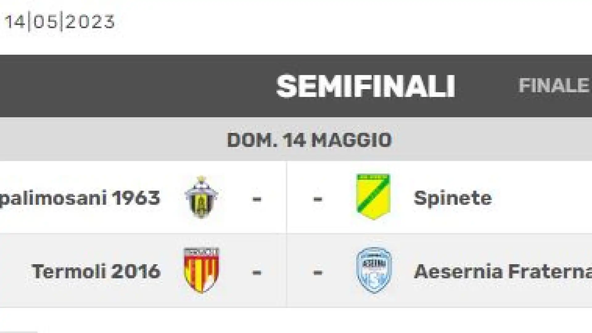Viewport: 592px width, 333px height.
Task: Click the Spinete green-yellow shield logo
Action: point(373,197)
